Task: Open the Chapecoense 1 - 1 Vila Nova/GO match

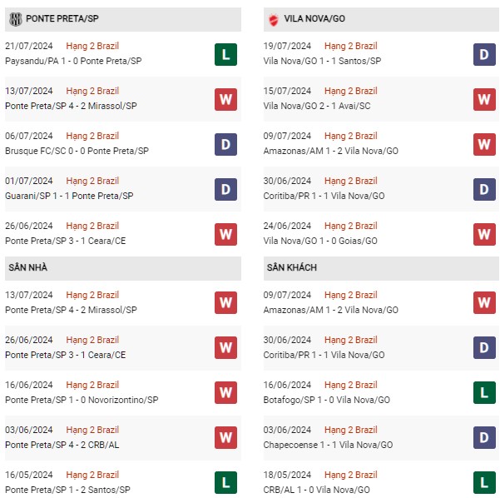Action: pos(328,445)
